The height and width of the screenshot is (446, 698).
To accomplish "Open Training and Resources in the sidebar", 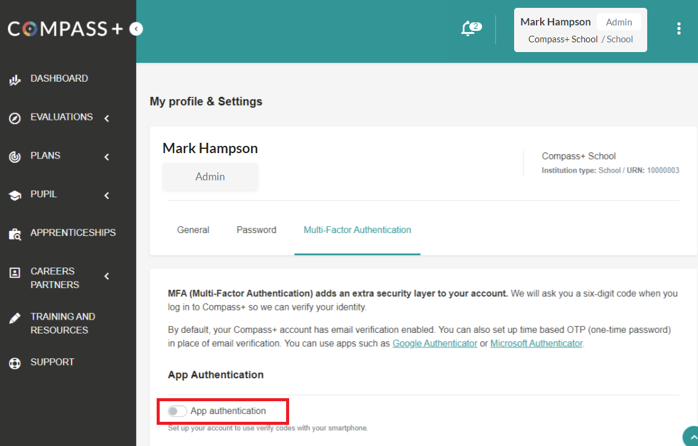I will 63,324.
